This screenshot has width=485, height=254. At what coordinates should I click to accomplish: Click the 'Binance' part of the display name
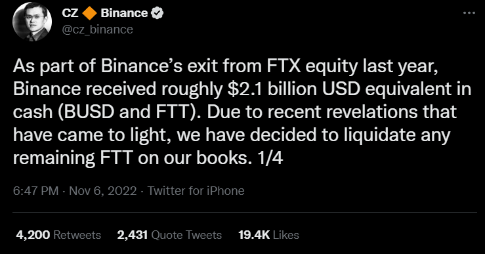click(124, 13)
